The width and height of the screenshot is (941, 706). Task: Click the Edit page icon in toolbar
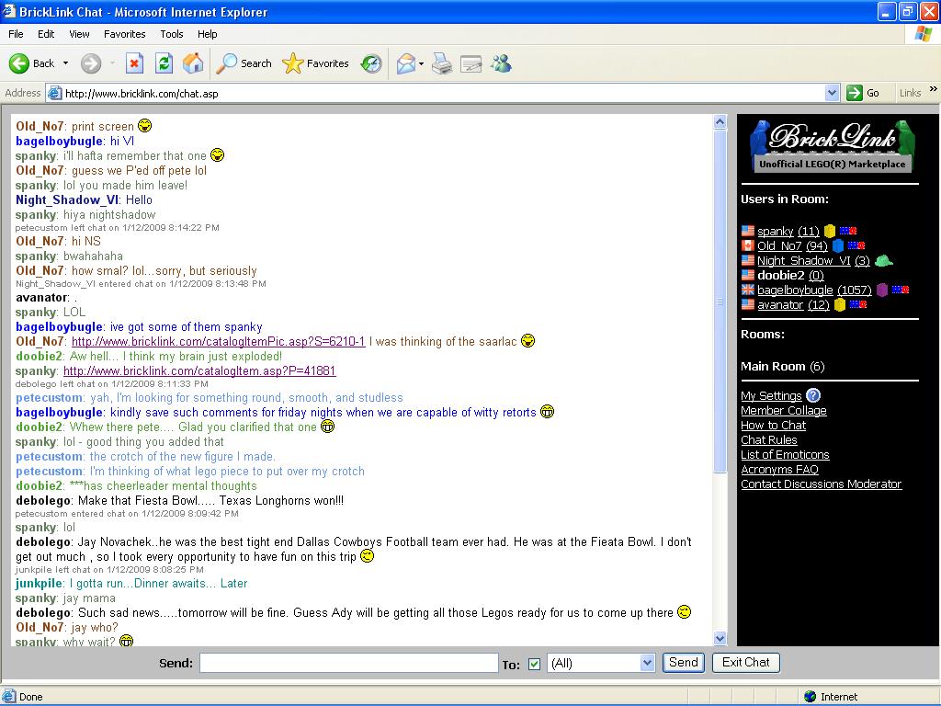pos(471,63)
